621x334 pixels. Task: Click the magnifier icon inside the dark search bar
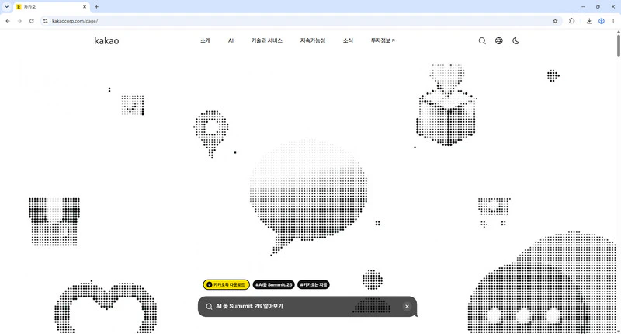point(209,307)
